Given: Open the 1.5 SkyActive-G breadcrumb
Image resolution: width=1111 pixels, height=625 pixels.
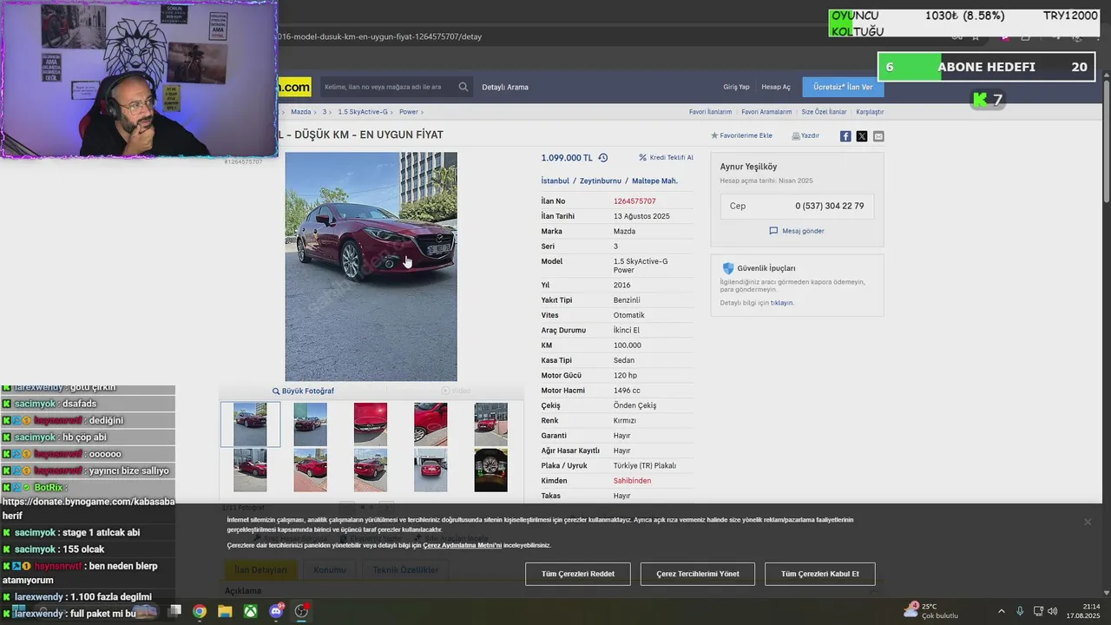Looking at the screenshot, I should click(364, 112).
